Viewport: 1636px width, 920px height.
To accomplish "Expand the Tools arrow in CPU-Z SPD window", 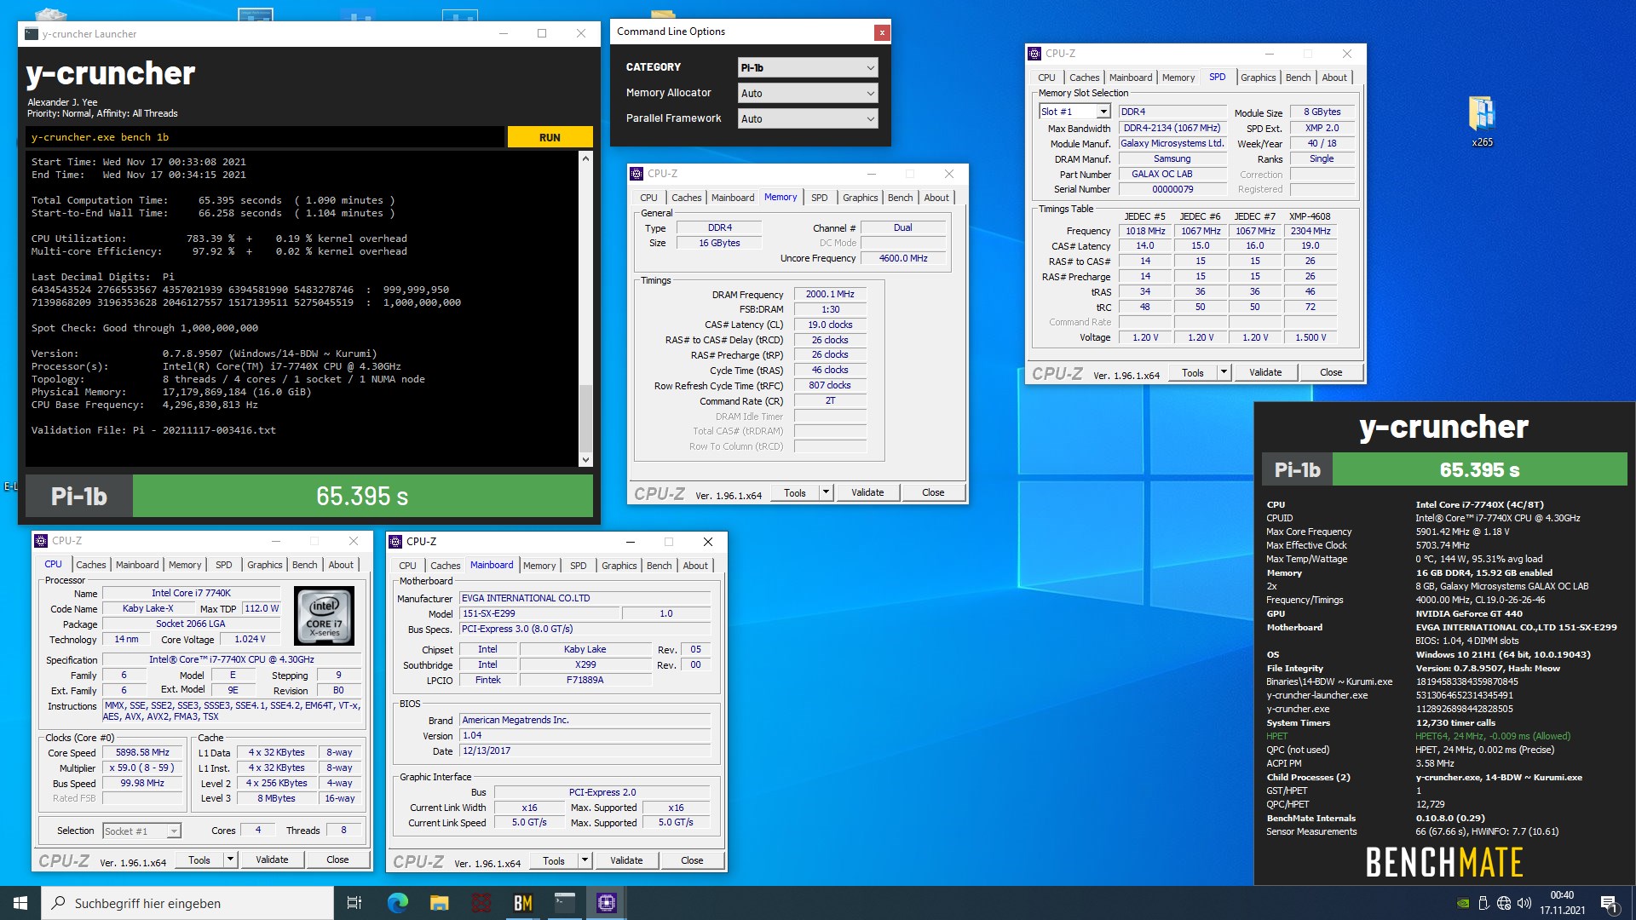I will [1224, 372].
